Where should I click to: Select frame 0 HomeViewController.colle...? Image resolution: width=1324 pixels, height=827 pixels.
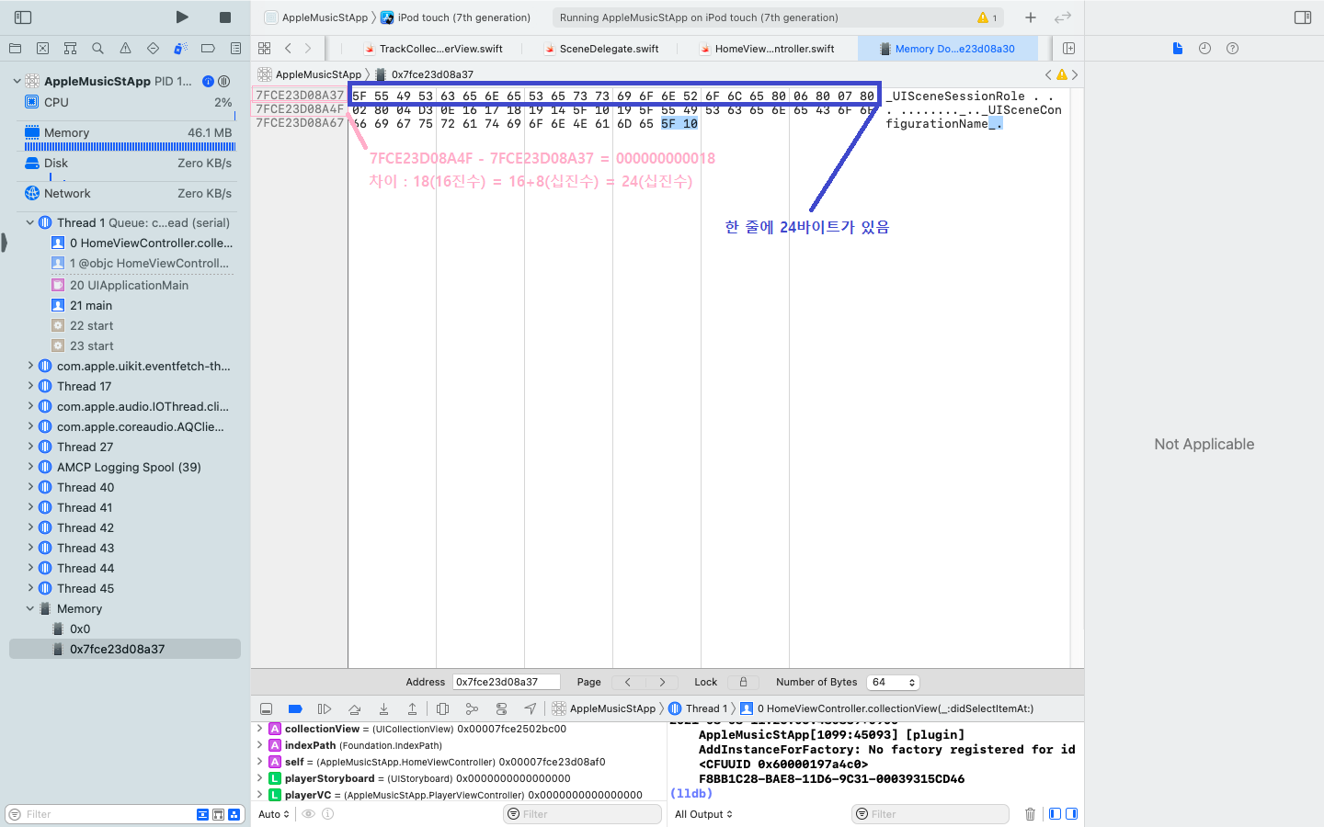143,243
